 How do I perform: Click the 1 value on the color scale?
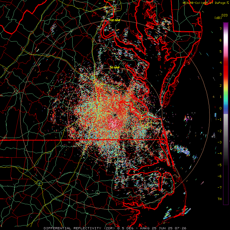click(221, 97)
